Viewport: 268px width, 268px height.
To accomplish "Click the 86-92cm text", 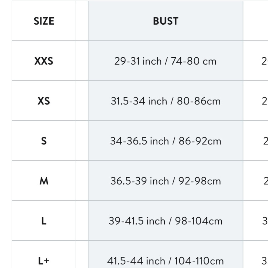I will click(200, 141).
